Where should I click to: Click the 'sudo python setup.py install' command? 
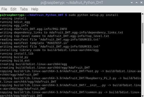pyautogui.click(x=93, y=15)
